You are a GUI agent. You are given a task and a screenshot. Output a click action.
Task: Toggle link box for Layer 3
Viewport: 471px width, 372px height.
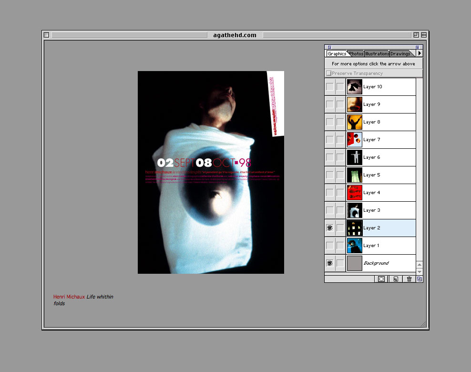point(340,210)
